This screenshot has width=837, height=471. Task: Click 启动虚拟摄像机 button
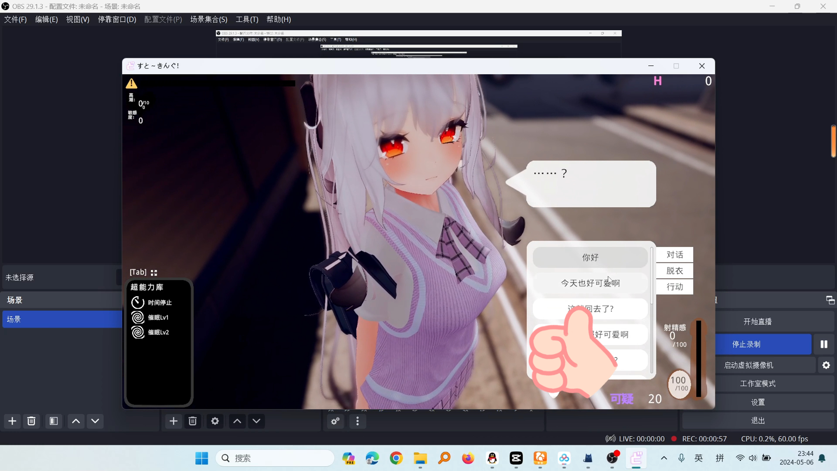(x=765, y=365)
